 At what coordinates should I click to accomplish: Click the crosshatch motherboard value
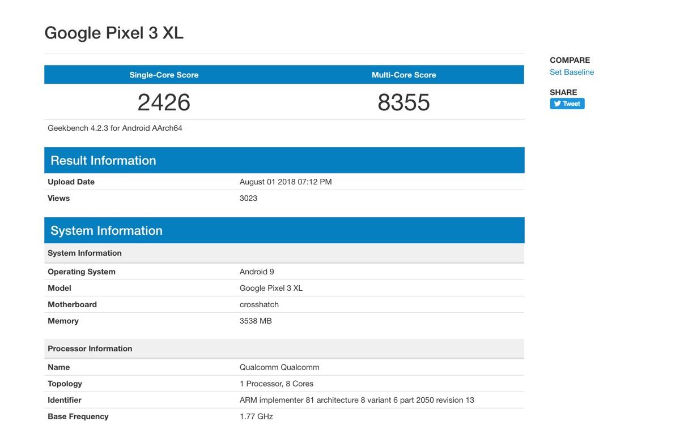point(259,304)
